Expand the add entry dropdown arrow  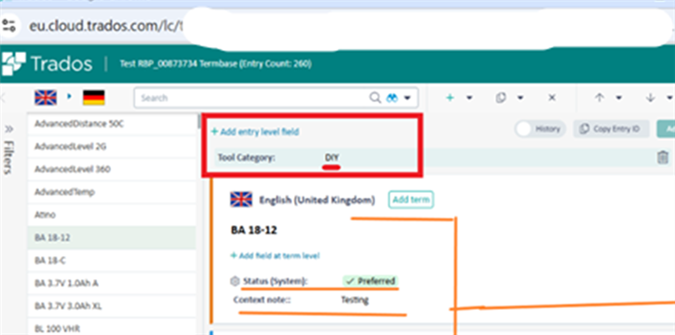point(469,98)
